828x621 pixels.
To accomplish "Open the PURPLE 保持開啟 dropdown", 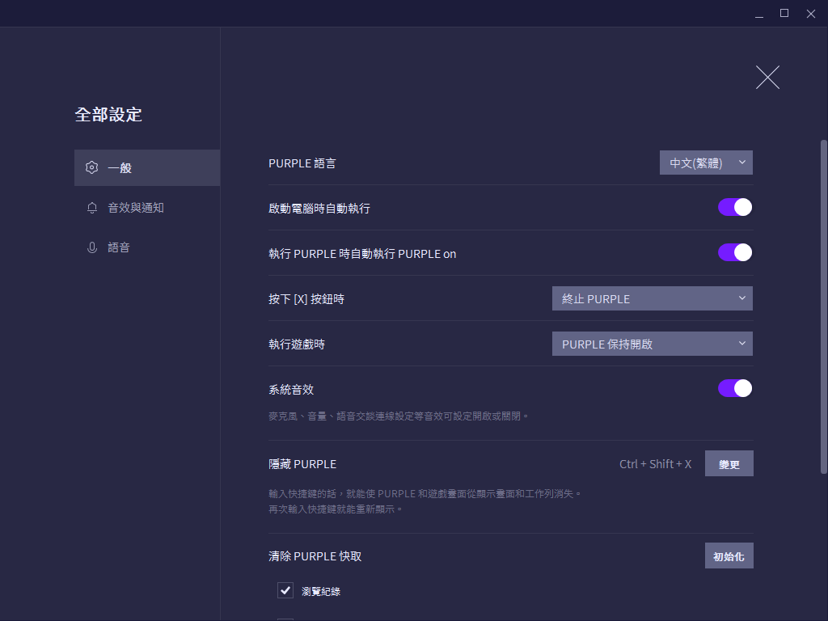I will click(652, 343).
